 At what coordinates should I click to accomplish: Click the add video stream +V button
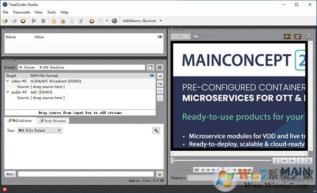tap(160, 76)
